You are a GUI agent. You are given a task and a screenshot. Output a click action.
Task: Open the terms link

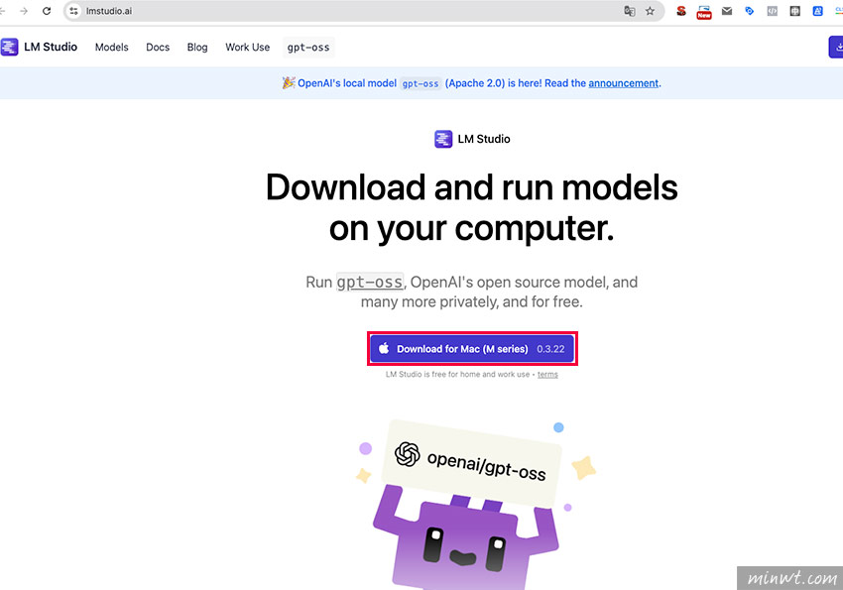(x=547, y=375)
